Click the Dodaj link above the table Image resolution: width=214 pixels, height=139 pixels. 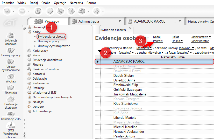click(157, 37)
